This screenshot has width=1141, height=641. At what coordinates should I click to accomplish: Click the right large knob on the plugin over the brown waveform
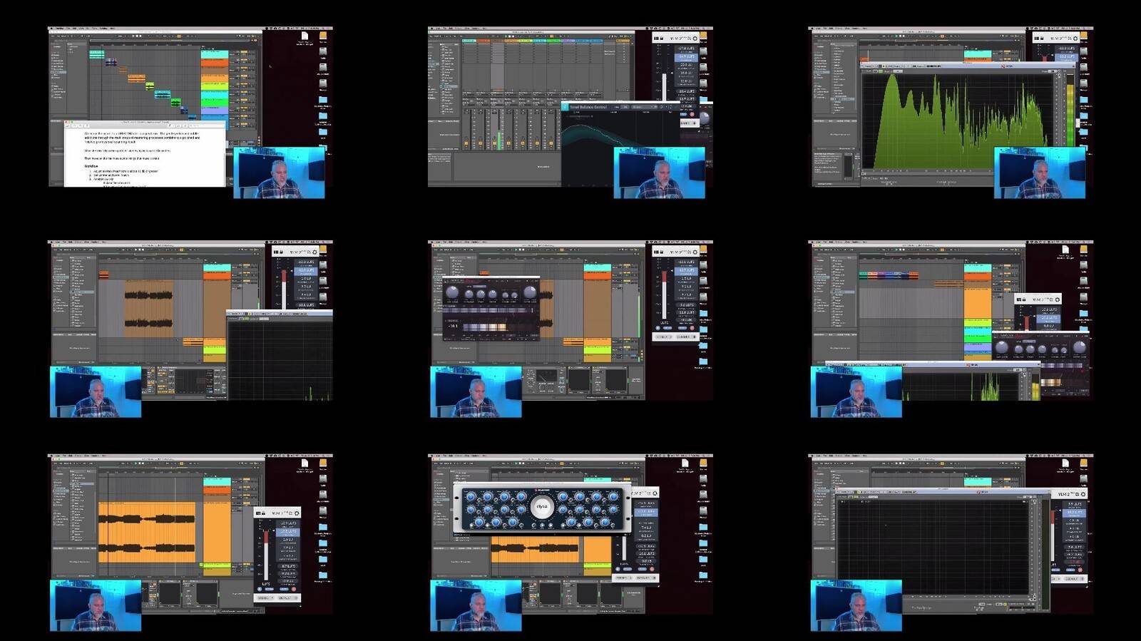coord(530,292)
